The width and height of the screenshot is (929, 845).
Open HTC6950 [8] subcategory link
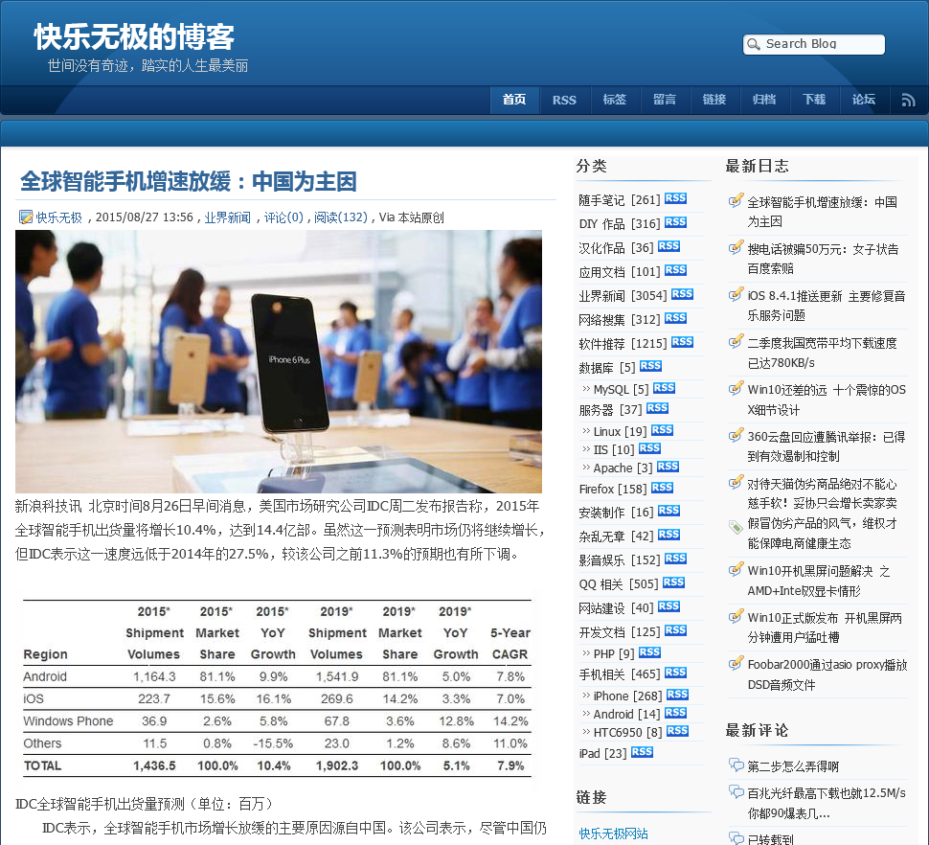pyautogui.click(x=628, y=732)
